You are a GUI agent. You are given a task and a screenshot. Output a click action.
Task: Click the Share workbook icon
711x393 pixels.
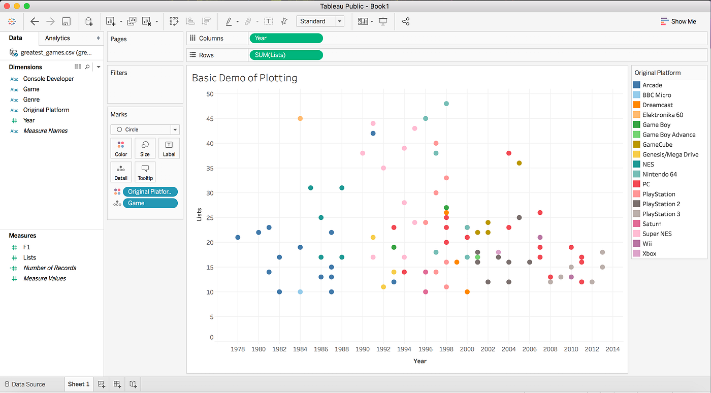click(405, 21)
